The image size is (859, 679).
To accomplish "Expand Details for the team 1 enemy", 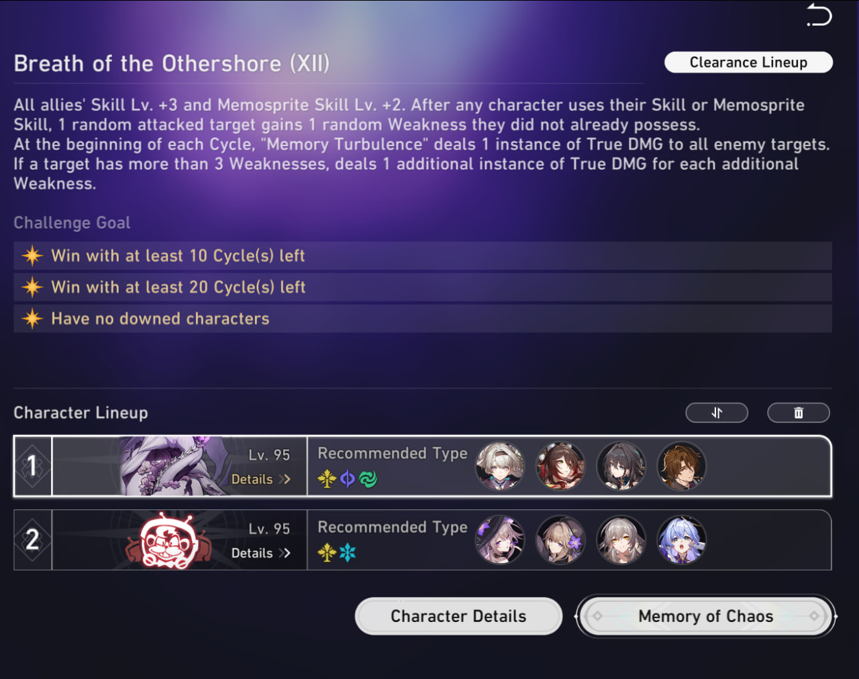I will click(261, 479).
